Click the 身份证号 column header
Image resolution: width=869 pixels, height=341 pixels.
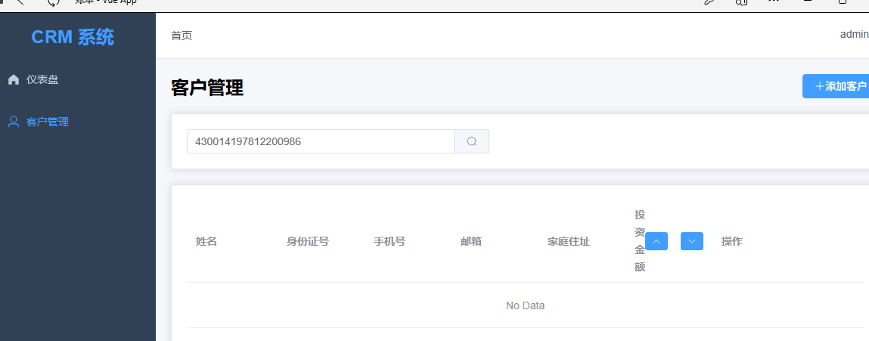(x=308, y=242)
